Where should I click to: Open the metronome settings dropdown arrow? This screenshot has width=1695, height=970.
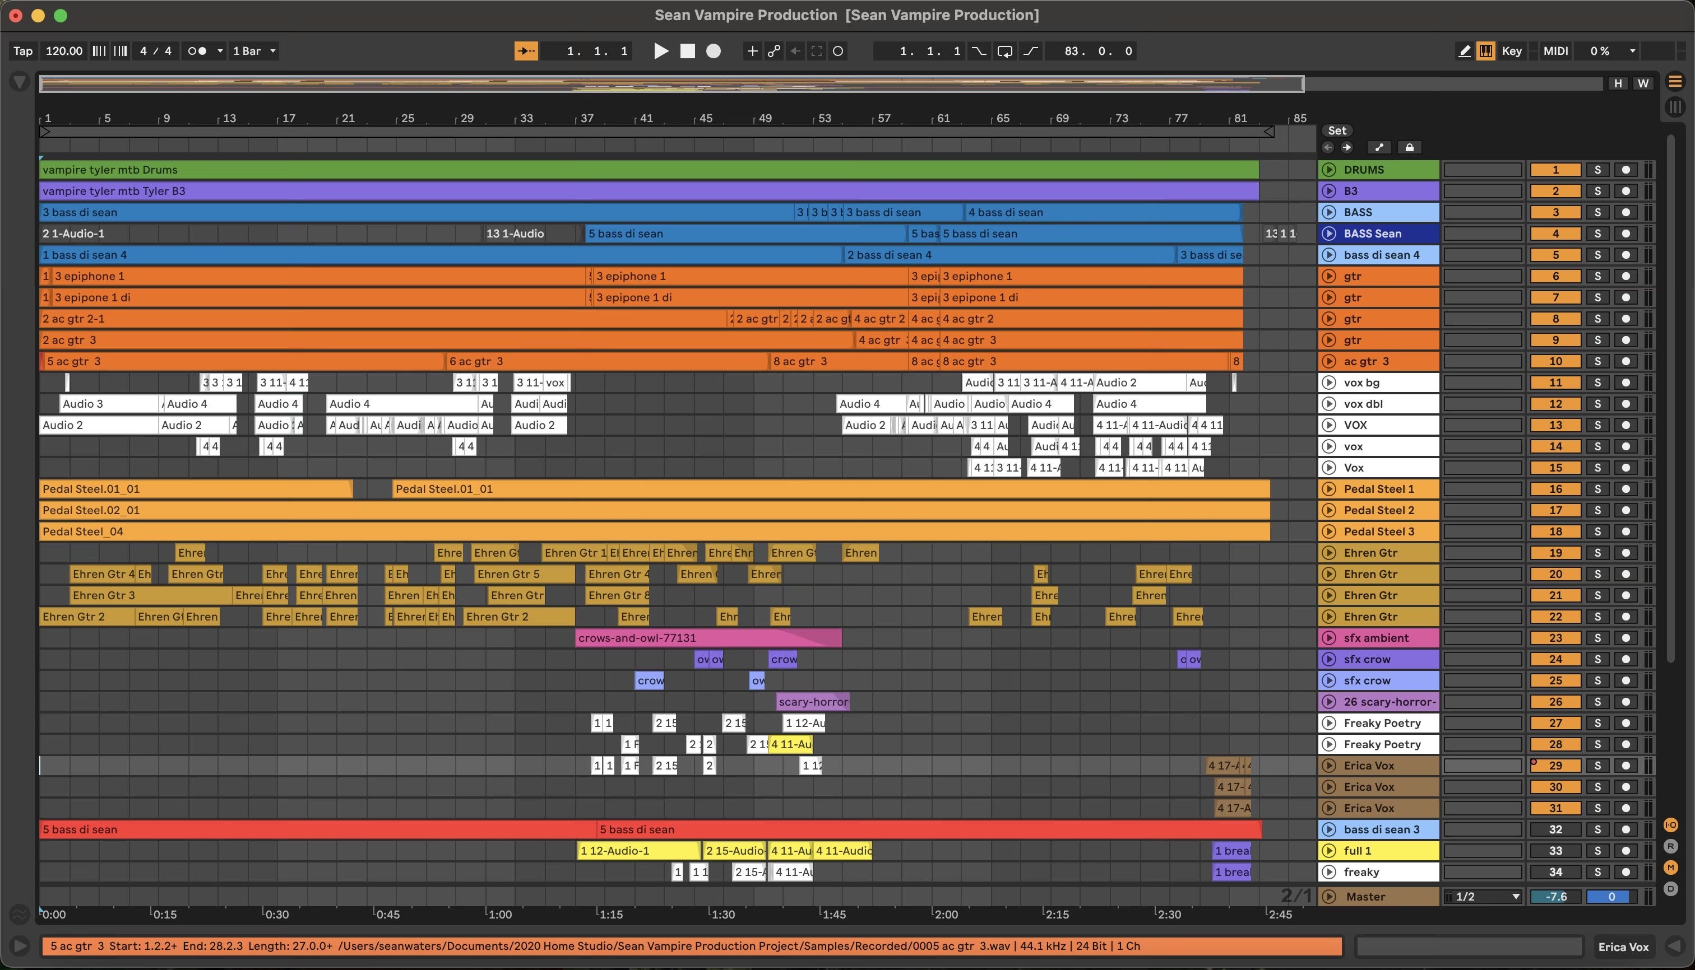[220, 52]
